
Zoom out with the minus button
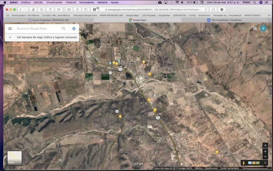click(265, 157)
